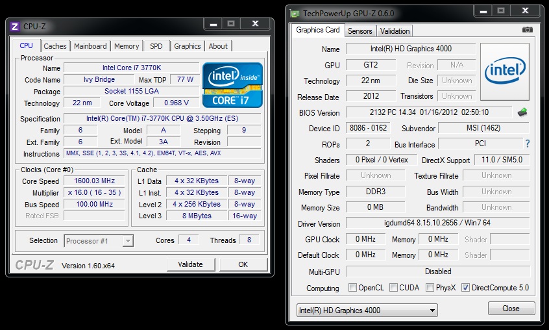Uncheck the DirectCompute 5.0 checkbox
The width and height of the screenshot is (549, 330).
coord(465,288)
